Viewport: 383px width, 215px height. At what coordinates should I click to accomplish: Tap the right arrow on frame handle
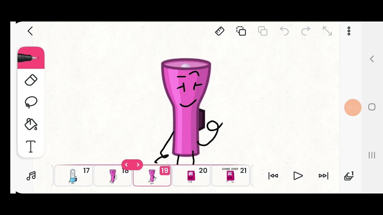tap(138, 165)
